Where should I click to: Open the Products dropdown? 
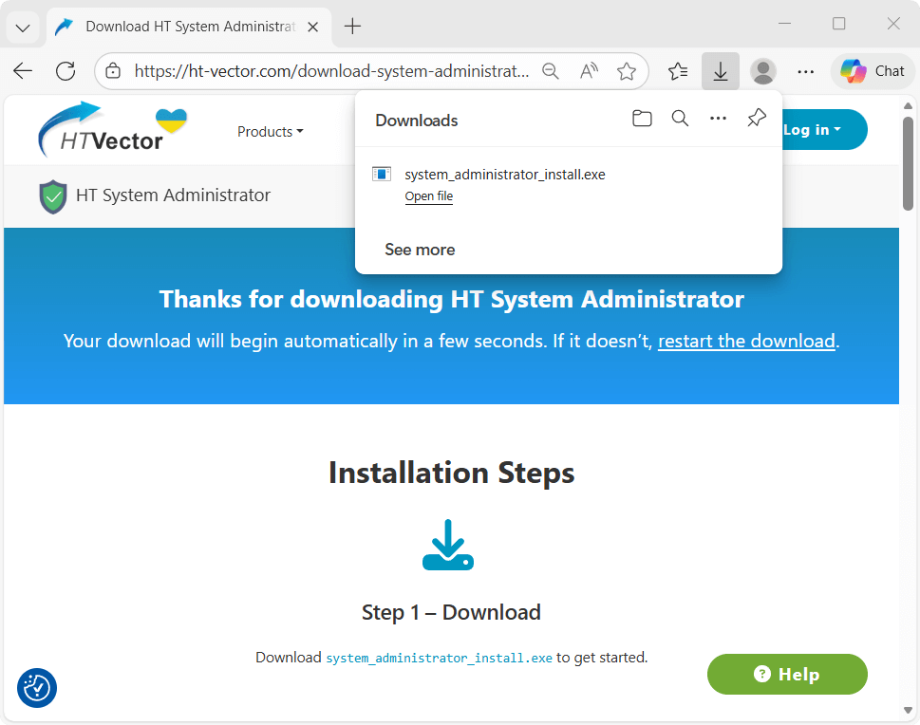click(x=270, y=131)
